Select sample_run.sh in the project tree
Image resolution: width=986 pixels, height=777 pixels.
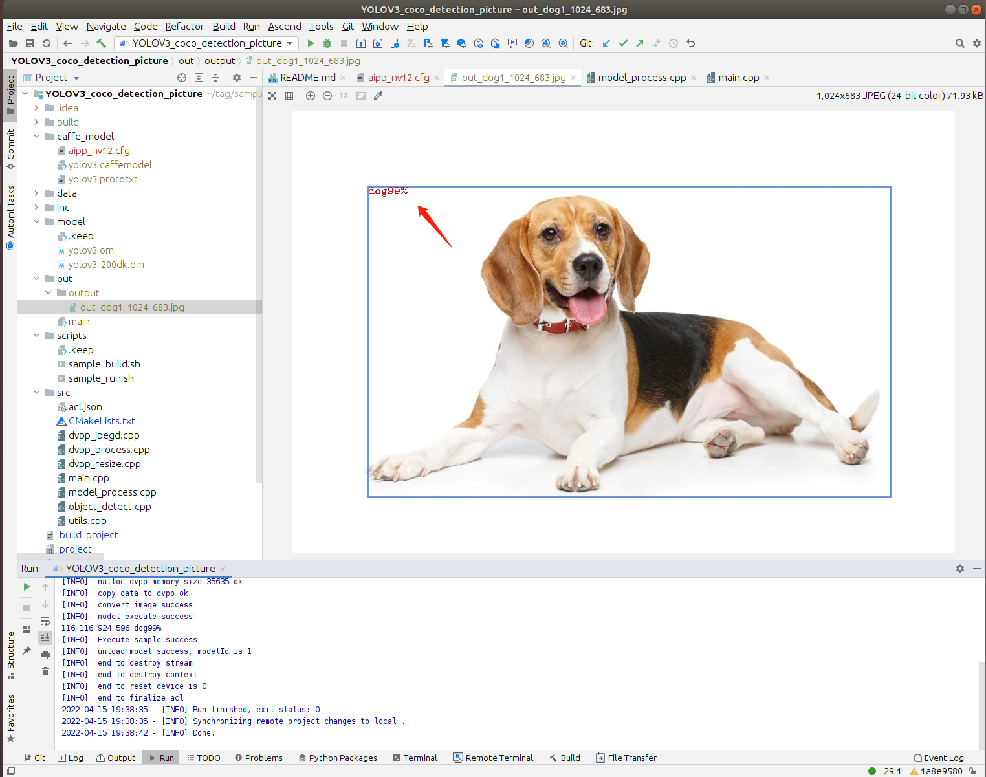101,378
